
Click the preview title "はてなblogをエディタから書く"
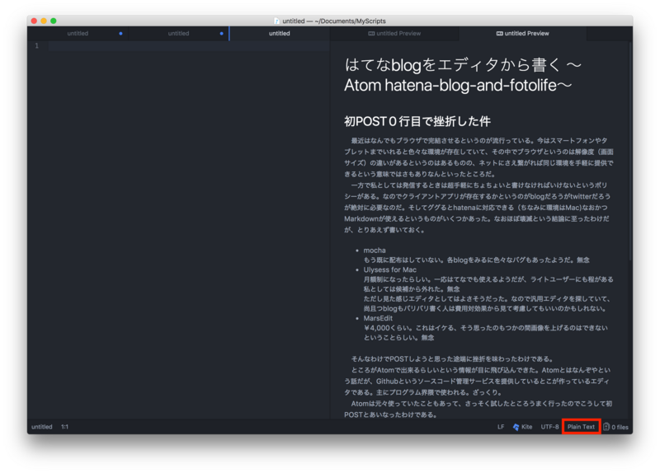453,65
